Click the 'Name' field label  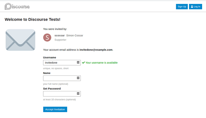pyautogui.click(x=47, y=73)
